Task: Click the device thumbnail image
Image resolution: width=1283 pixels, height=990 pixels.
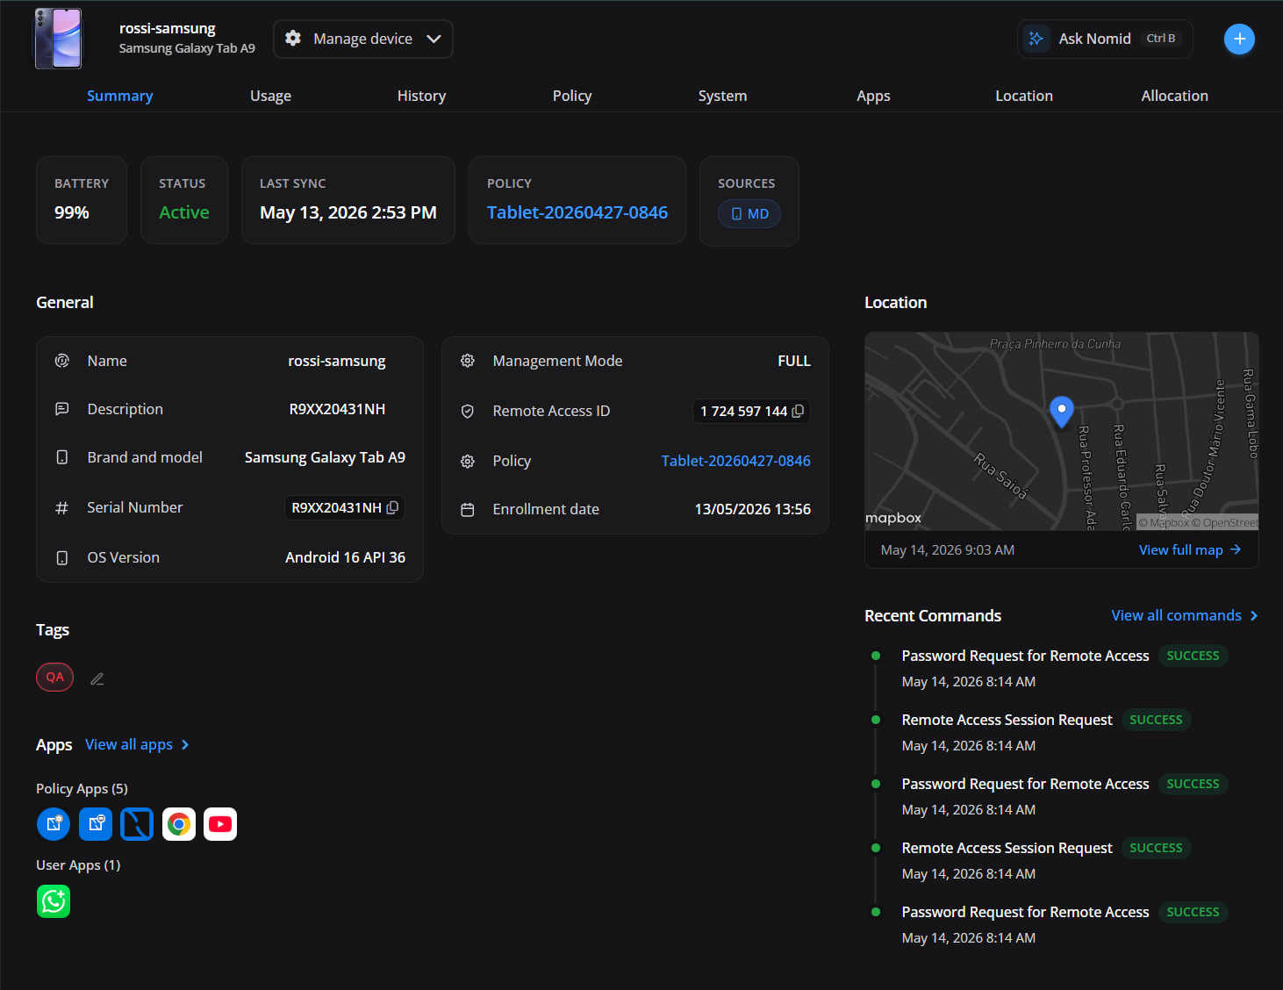Action: pos(58,39)
